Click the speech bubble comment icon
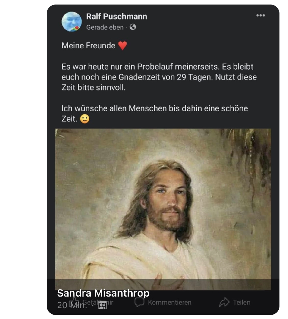The width and height of the screenshot is (288, 319). pos(139,302)
